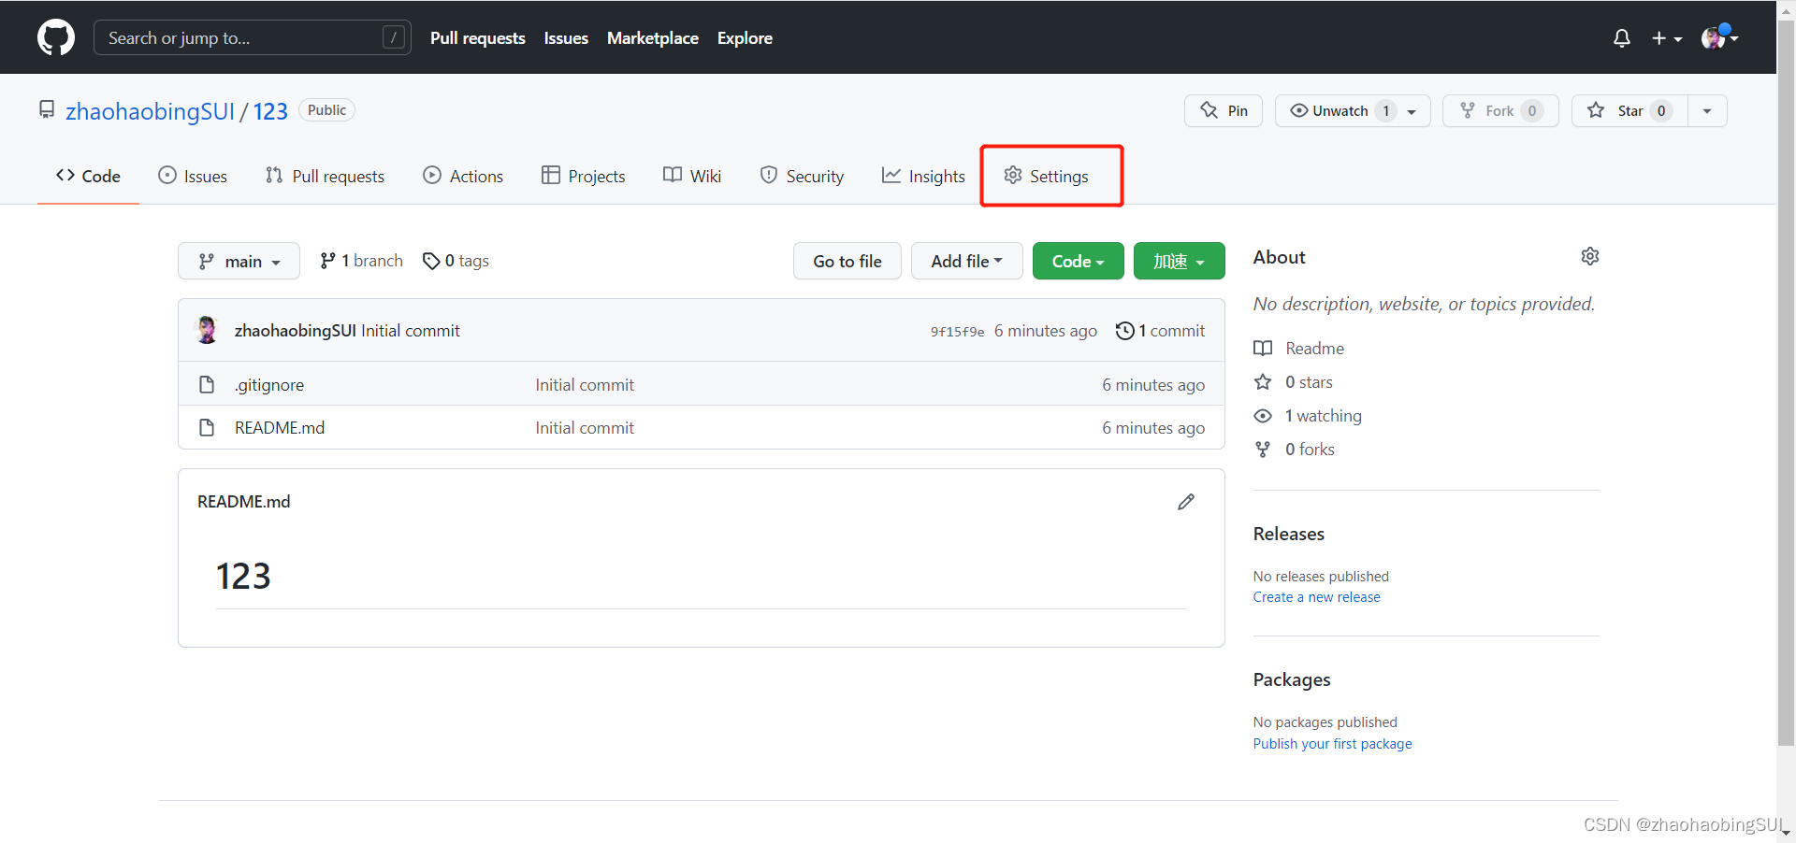Fork the repository
Image resolution: width=1796 pixels, height=843 pixels.
(1500, 110)
